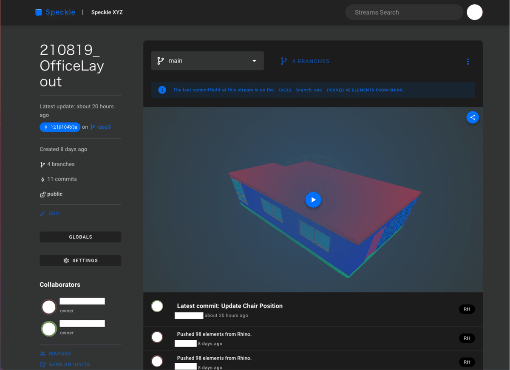Viewport: 510px width, 370px height.
Task: Click the stream title 210819_OfficeLayout
Action: [x=72, y=65]
